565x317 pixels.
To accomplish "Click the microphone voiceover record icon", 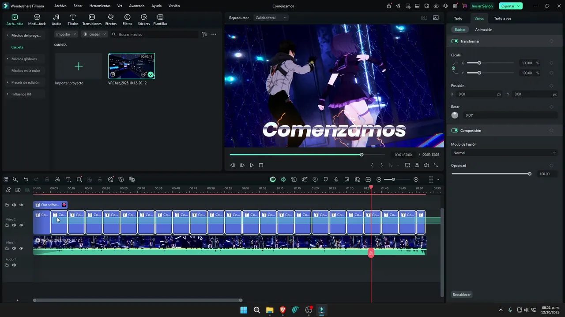I will pos(336,179).
